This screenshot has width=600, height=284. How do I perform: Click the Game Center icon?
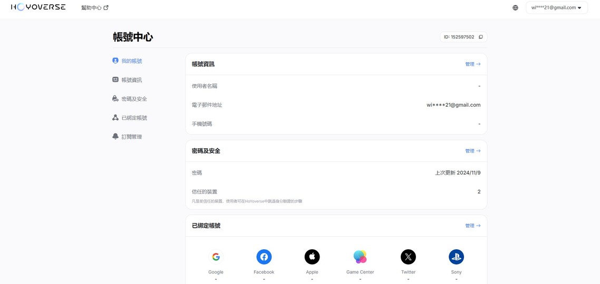[x=360, y=257]
